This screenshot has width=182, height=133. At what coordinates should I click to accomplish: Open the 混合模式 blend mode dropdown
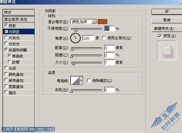[x=94, y=22]
